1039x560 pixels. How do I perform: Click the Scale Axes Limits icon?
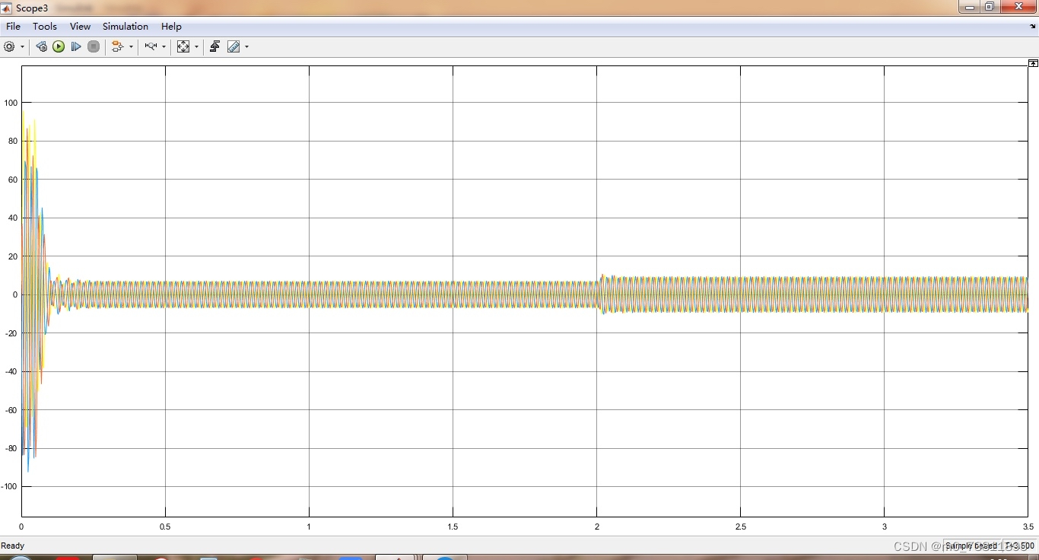183,46
